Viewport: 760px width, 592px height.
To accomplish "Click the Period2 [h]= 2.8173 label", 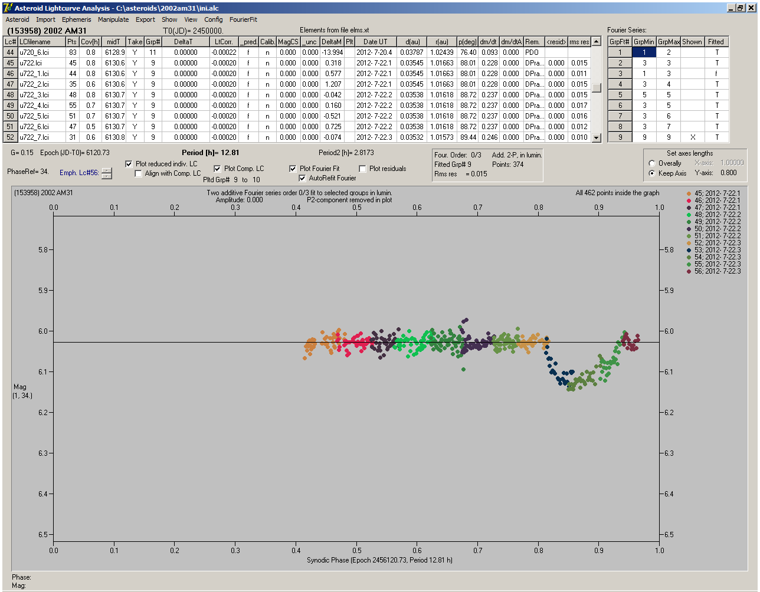I will (346, 153).
